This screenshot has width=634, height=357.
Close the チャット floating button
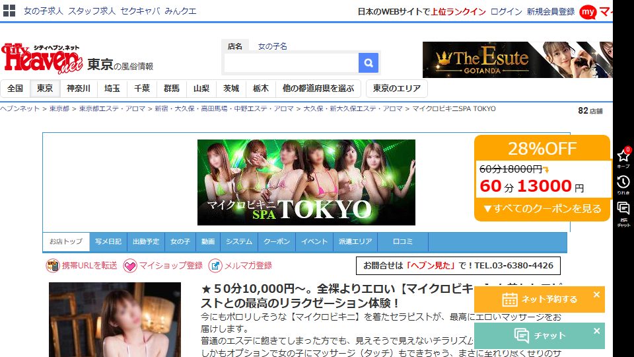click(596, 331)
